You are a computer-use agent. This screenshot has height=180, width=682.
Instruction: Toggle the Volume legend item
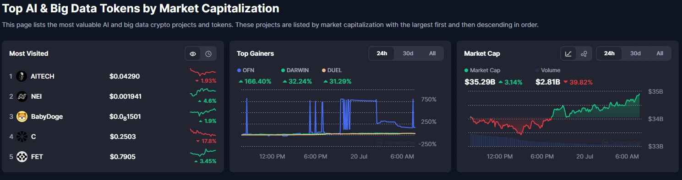tap(548, 70)
